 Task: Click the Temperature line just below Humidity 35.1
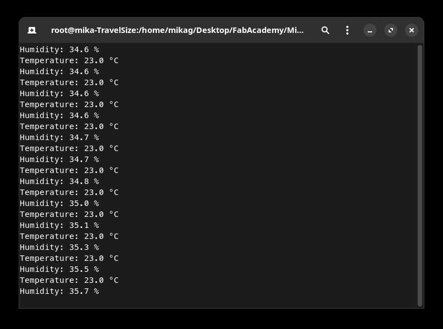tap(69, 236)
